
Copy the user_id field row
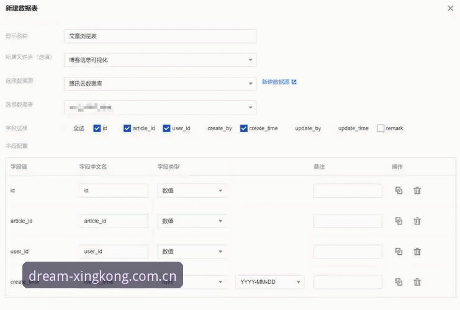[x=399, y=251]
